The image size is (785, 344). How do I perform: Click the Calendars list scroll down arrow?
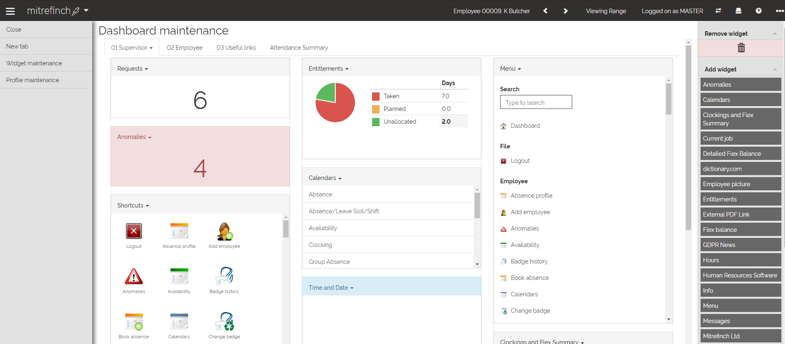tap(477, 264)
